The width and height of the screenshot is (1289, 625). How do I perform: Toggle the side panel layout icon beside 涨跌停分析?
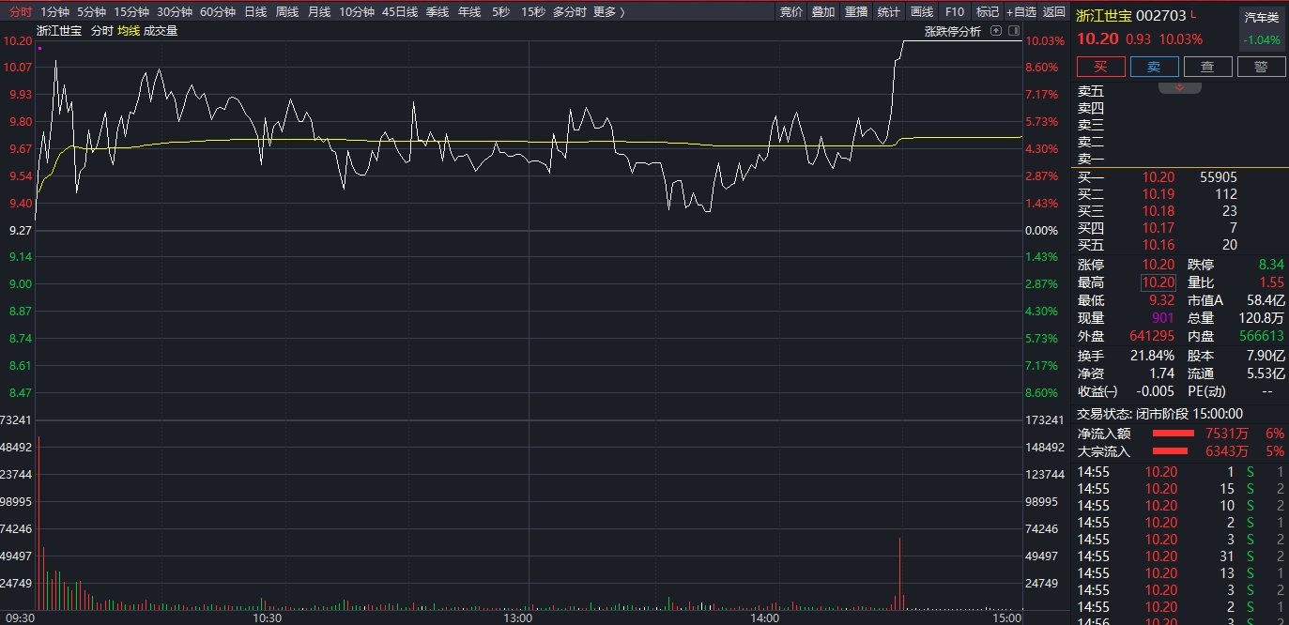1015,31
